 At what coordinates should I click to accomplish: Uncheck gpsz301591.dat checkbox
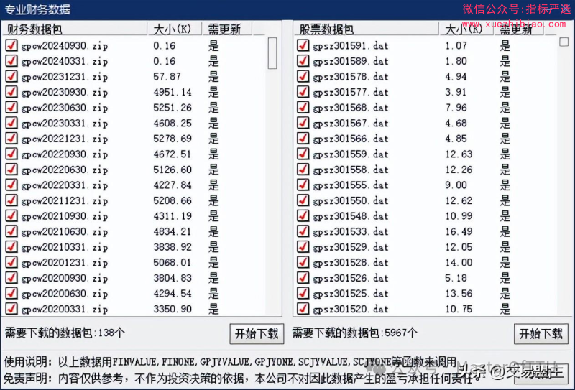(x=303, y=45)
